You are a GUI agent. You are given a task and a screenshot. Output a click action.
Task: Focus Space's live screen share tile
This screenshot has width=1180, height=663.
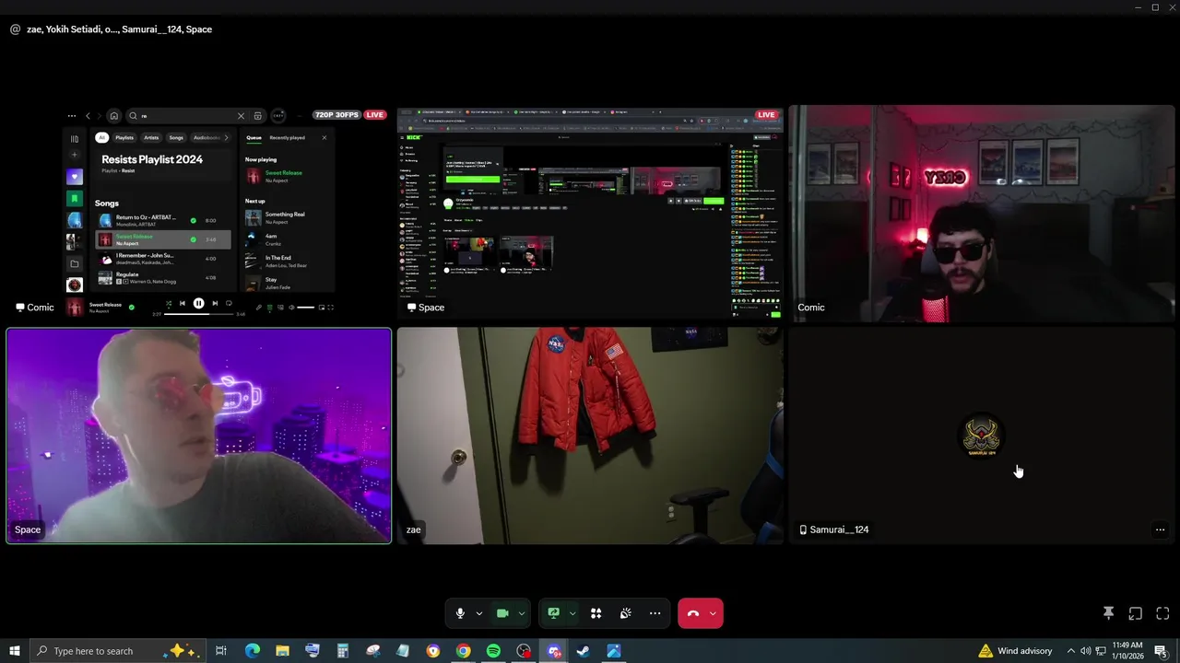(590, 214)
